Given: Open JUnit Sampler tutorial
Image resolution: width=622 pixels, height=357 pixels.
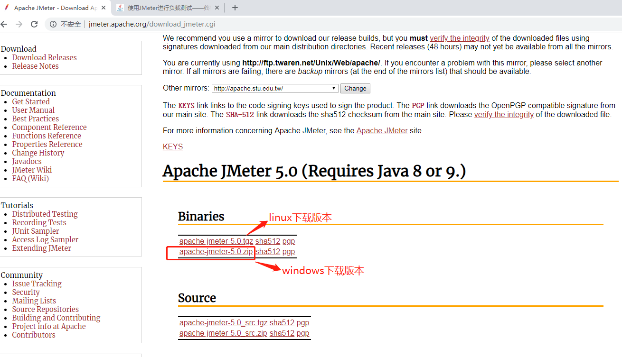Looking at the screenshot, I should (x=36, y=231).
